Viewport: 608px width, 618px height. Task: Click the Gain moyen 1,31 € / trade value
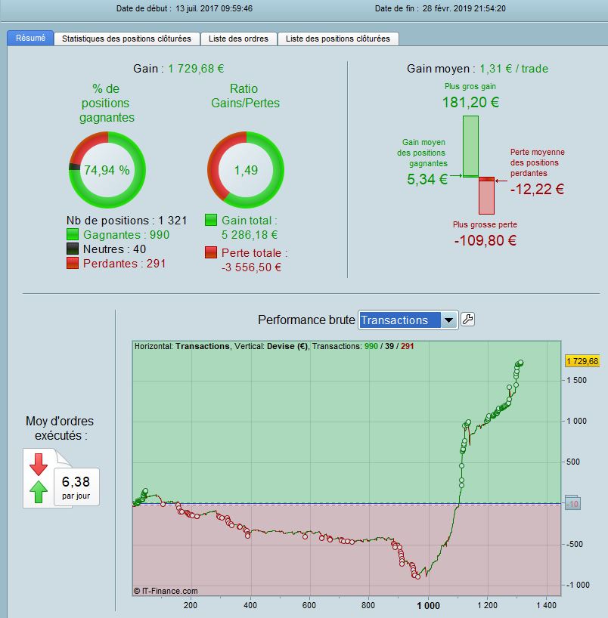pos(513,69)
